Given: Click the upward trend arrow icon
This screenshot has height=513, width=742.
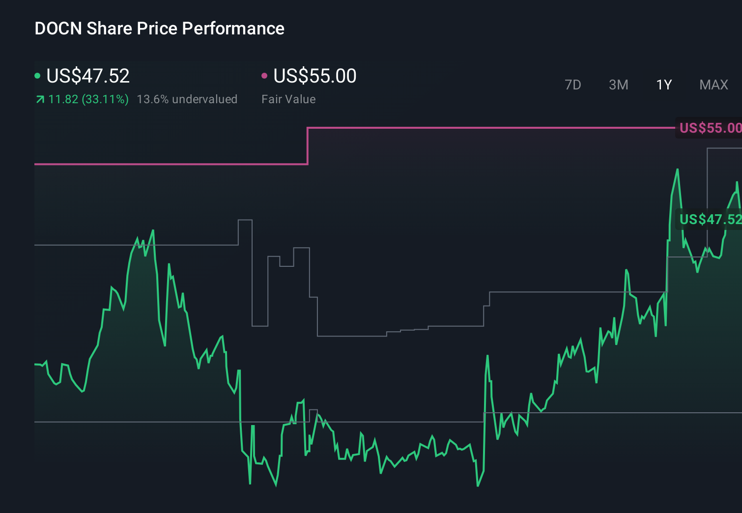Looking at the screenshot, I should pos(39,99).
